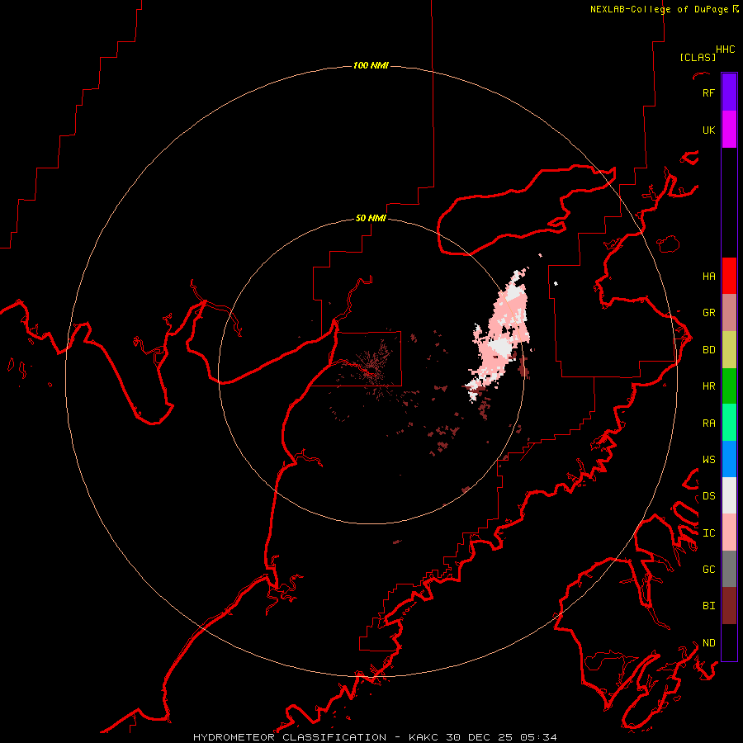Click the RF legend label
743x743 pixels.
[708, 92]
